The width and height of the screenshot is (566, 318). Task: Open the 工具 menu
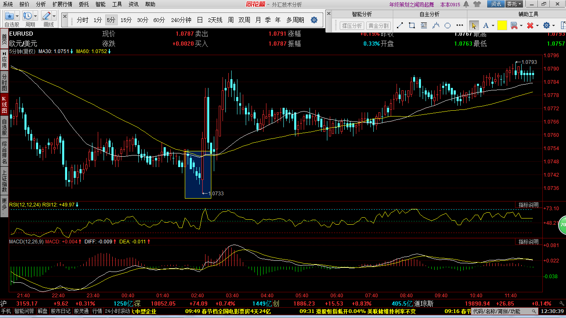coord(117,5)
